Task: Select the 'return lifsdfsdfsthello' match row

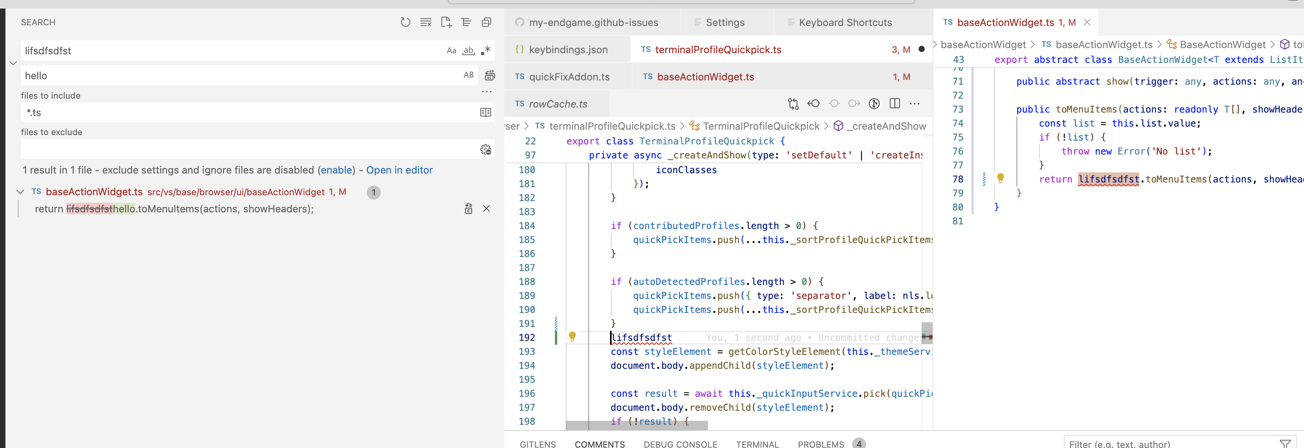Action: click(x=174, y=209)
